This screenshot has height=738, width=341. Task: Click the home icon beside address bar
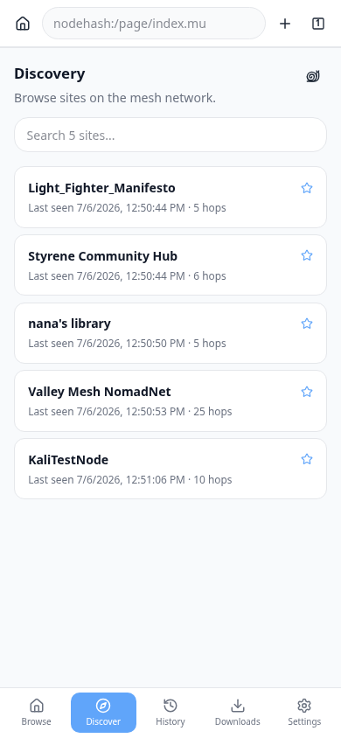[23, 24]
